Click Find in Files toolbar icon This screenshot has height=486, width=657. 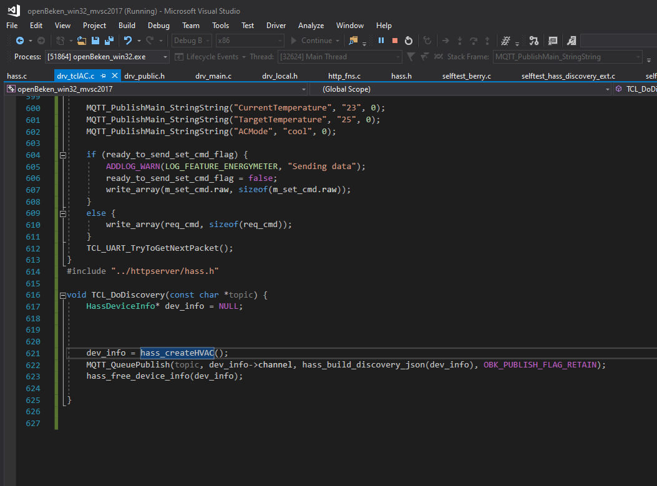(x=353, y=41)
